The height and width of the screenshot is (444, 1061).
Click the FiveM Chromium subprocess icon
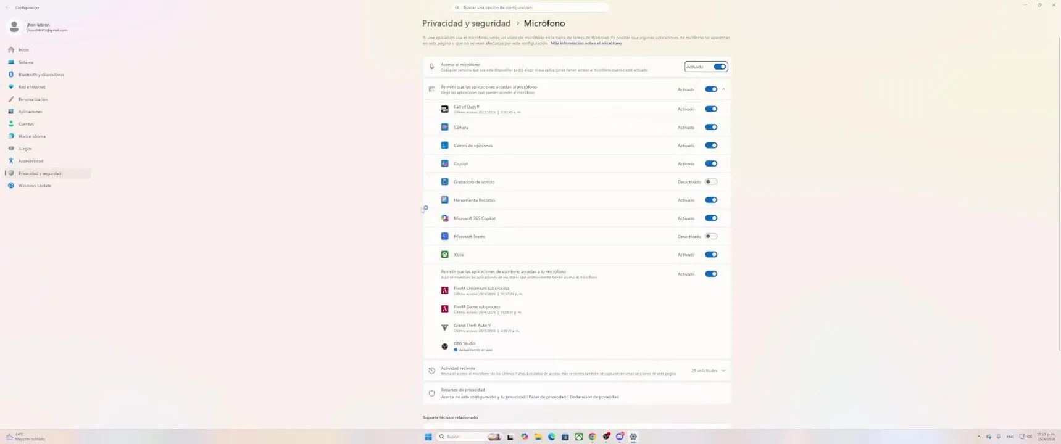444,290
